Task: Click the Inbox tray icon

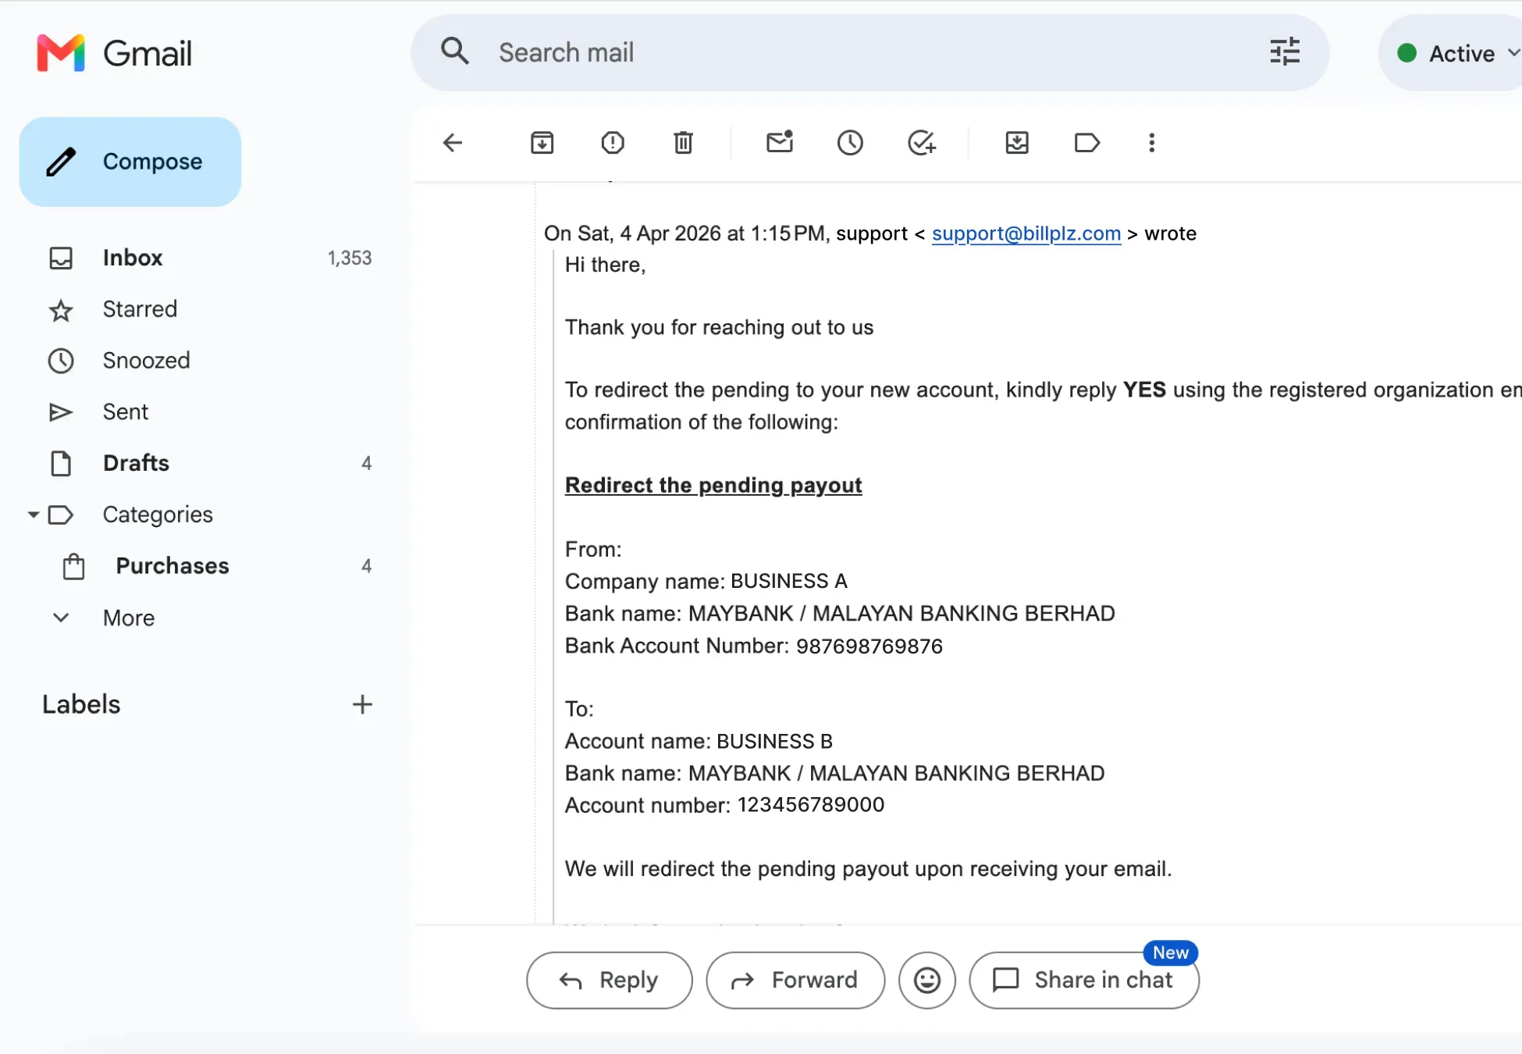Action: tap(61, 258)
